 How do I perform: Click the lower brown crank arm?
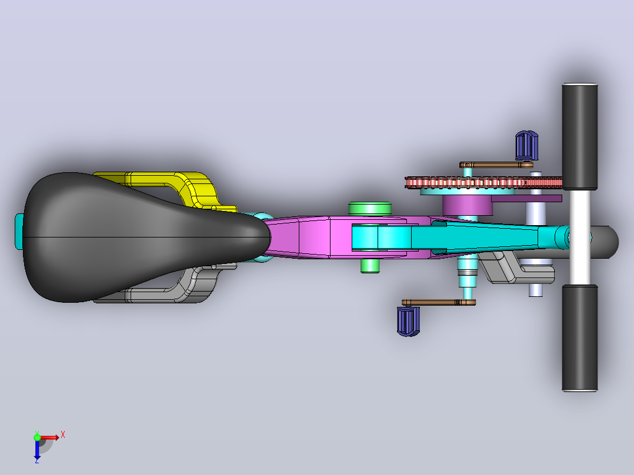[438, 302]
